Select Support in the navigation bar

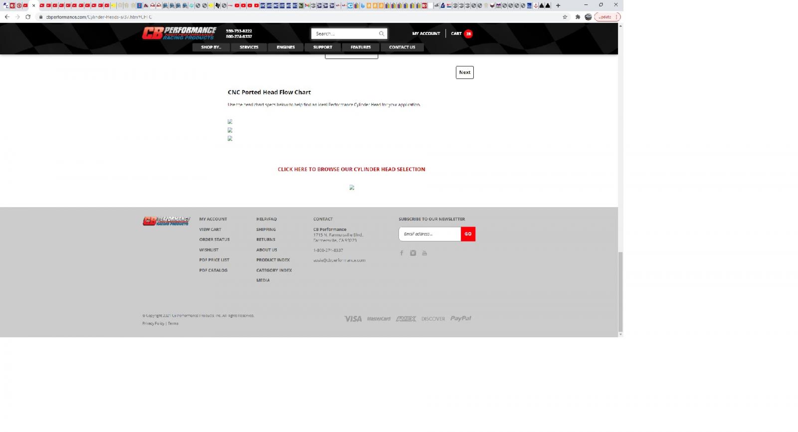323,47
